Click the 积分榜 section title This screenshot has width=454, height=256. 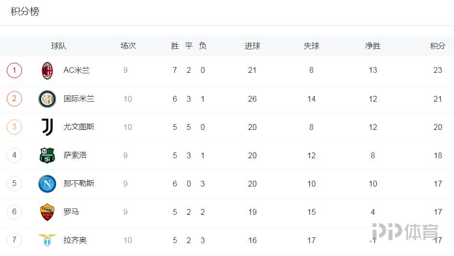(x=25, y=12)
